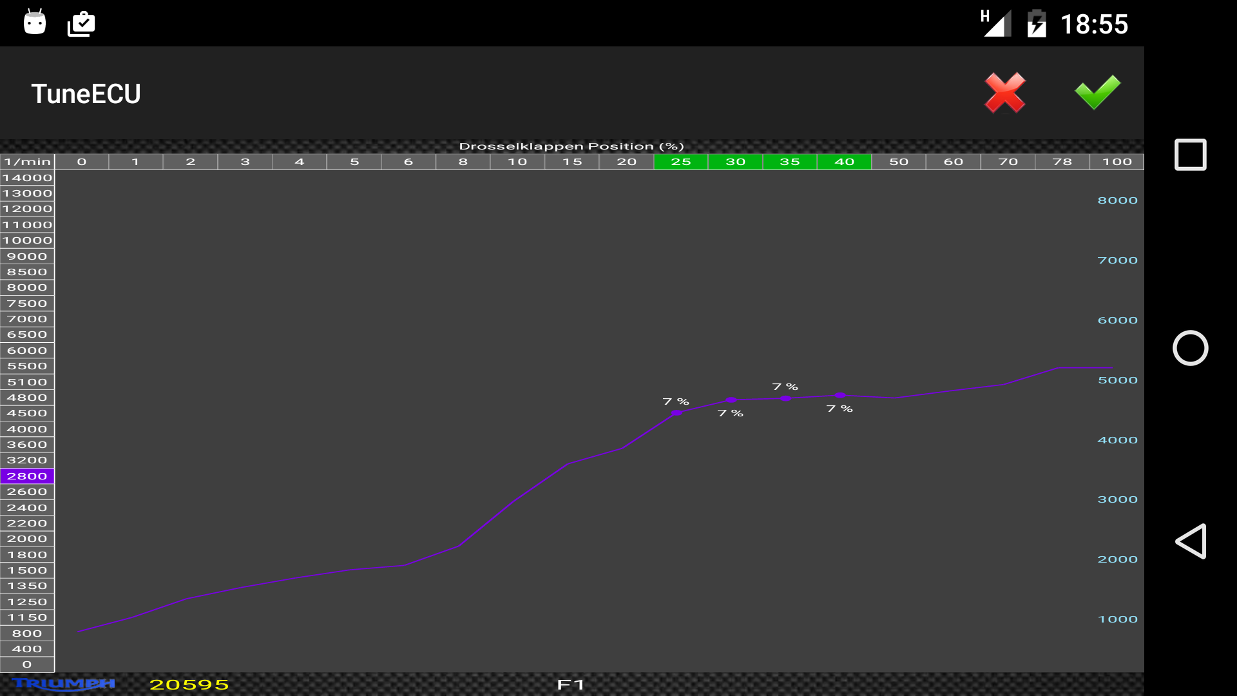This screenshot has width=1237, height=696.
Task: Tap the Triumph logo in footer
Action: point(63,684)
